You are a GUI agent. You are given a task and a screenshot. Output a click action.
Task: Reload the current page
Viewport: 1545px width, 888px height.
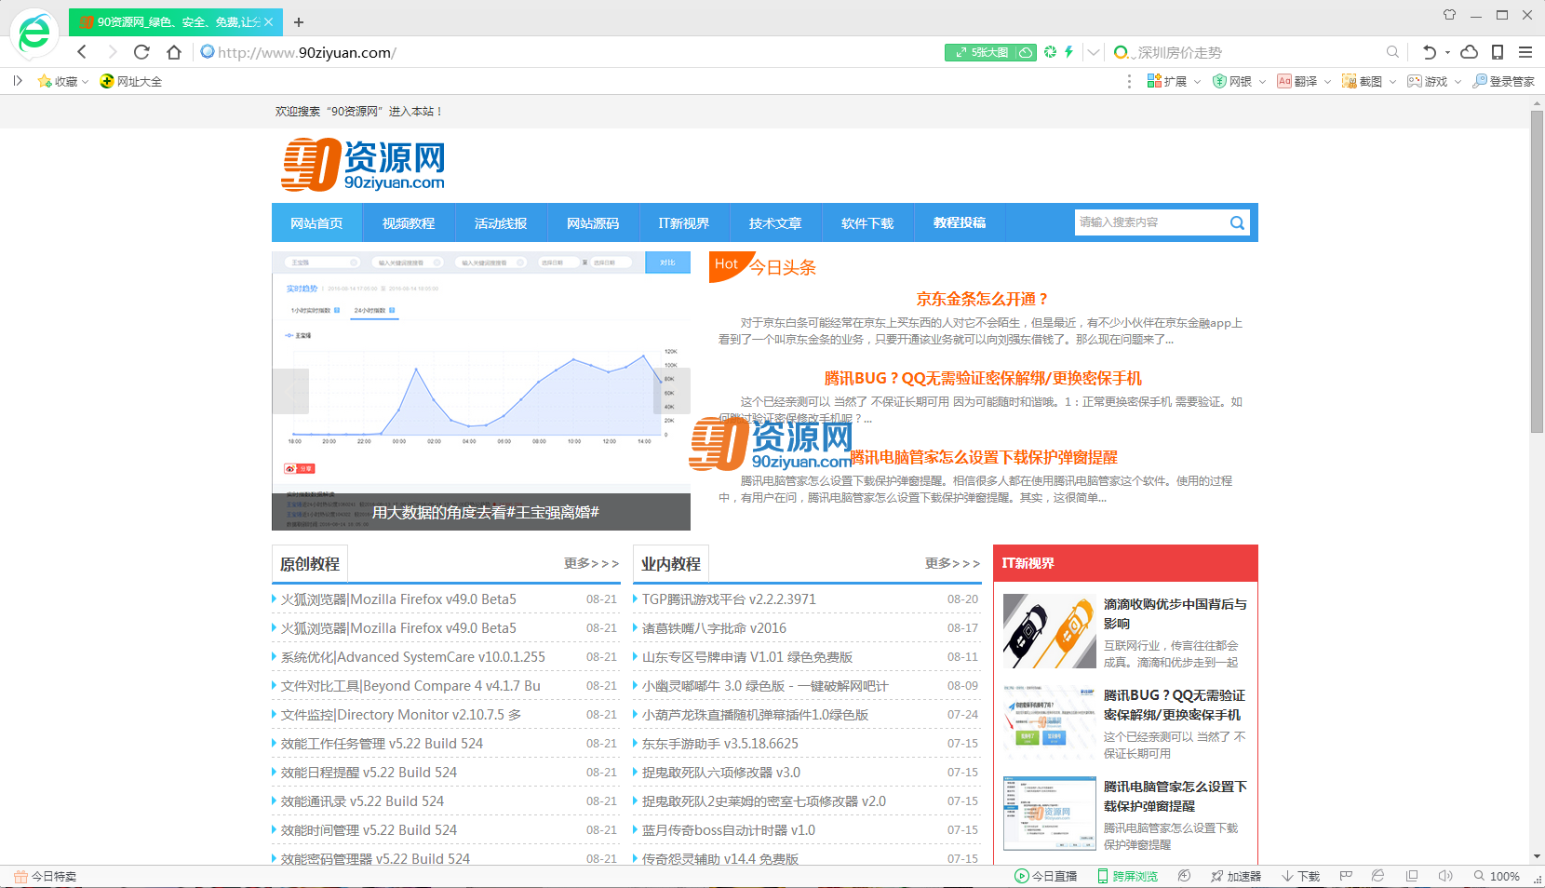[141, 52]
